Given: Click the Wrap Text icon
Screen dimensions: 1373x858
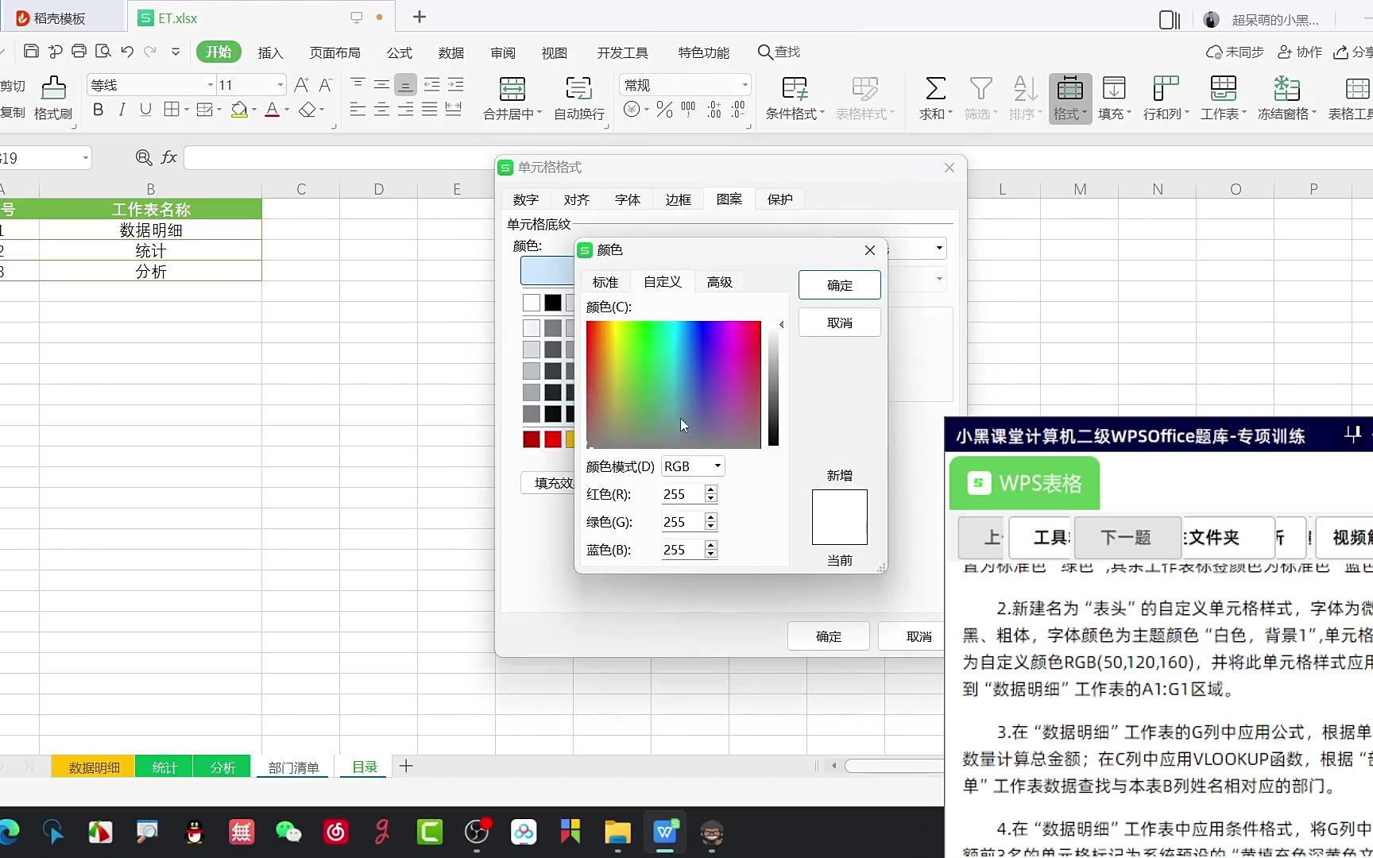Looking at the screenshot, I should coord(578,88).
